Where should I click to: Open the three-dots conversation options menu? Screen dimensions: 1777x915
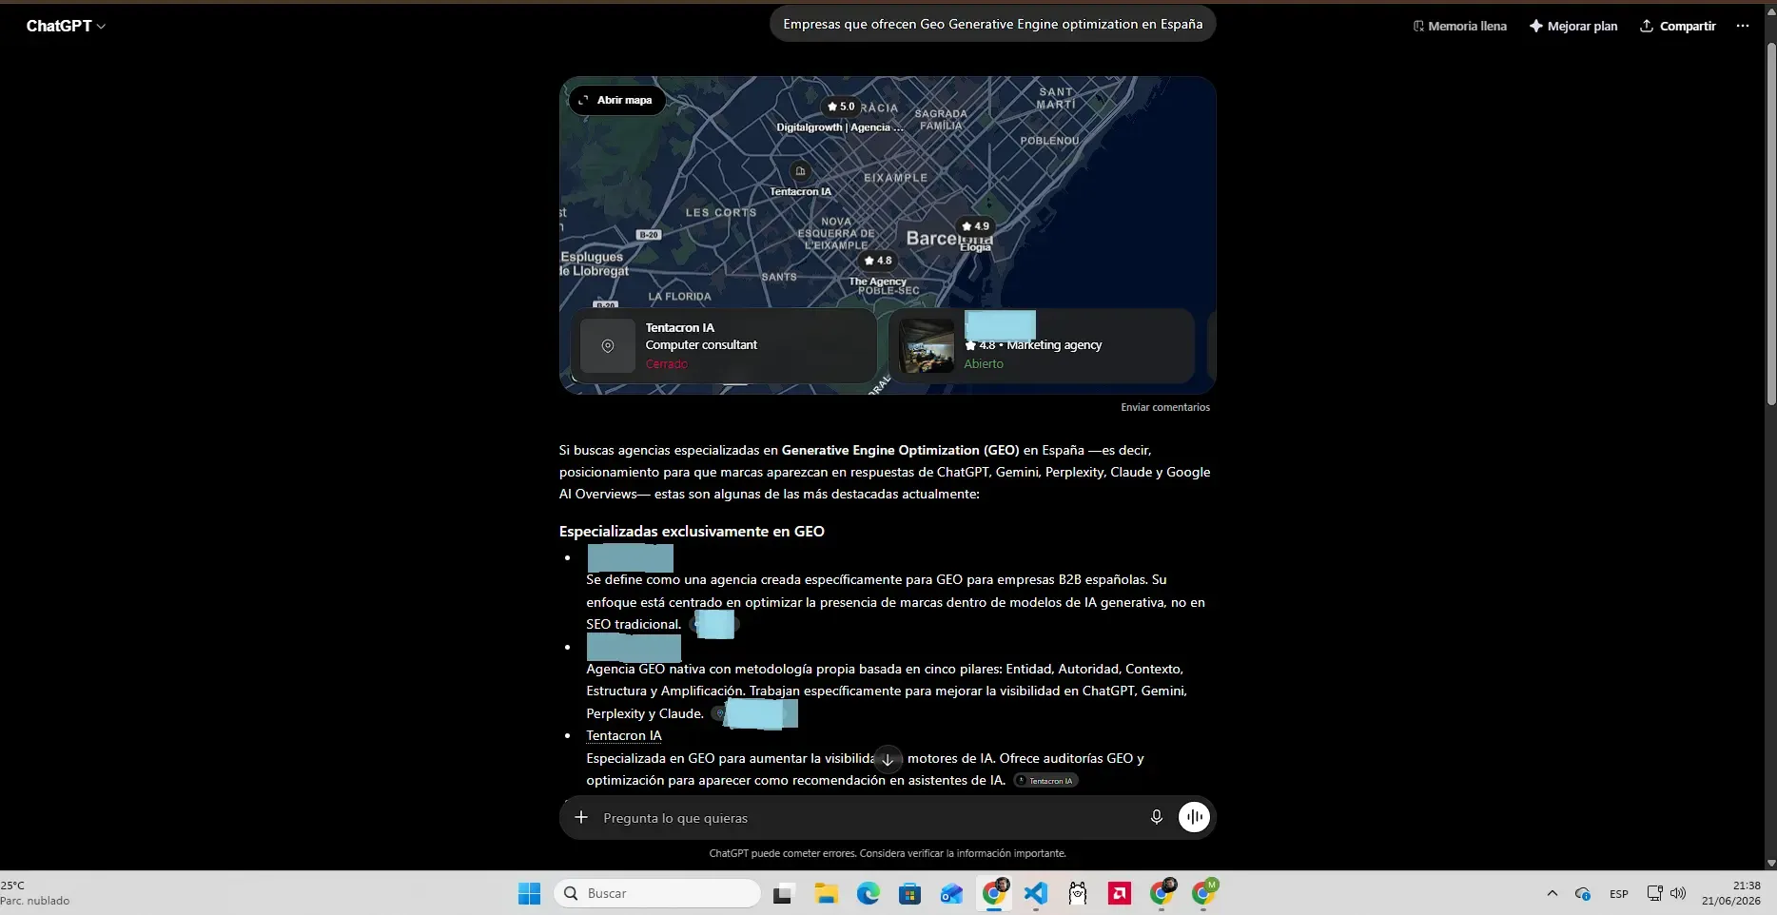(x=1743, y=26)
